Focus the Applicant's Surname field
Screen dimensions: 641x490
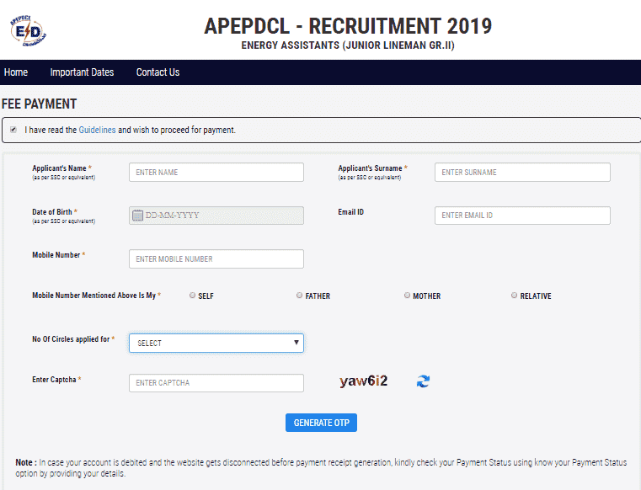522,172
